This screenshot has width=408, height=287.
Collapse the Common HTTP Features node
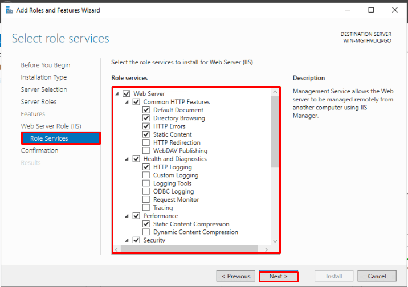pos(127,102)
